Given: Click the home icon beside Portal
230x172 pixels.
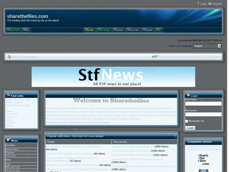Looking at the screenshot, I should coord(9,56).
